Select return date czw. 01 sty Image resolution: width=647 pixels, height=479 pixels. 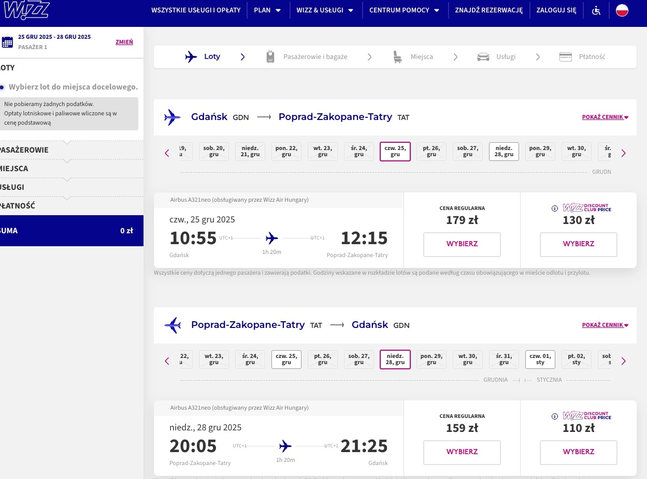(540, 360)
